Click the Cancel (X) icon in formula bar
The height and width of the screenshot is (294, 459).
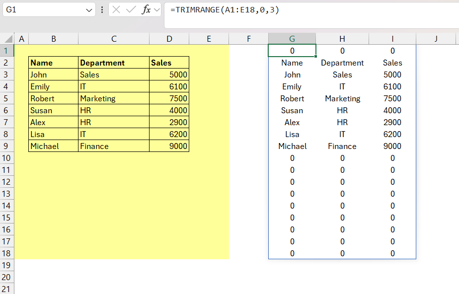[x=116, y=10]
